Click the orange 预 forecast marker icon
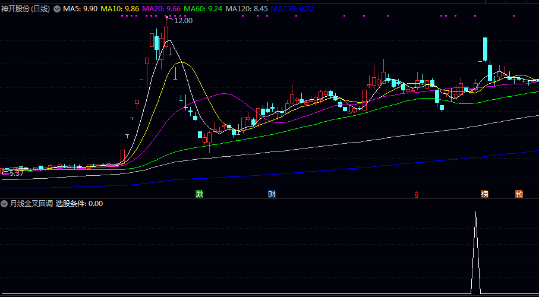 [x=519, y=194]
